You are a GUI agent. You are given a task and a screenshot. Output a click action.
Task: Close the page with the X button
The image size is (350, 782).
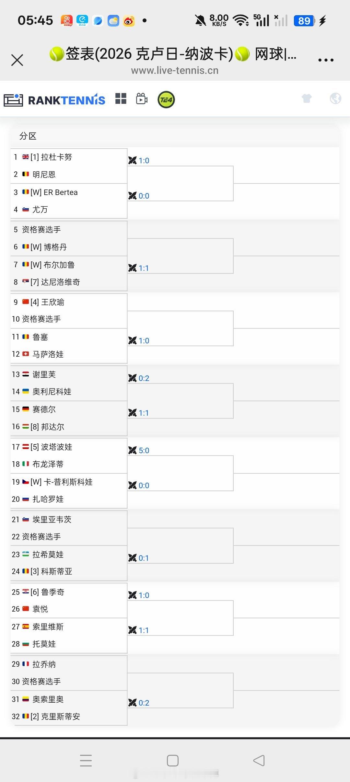coord(17,60)
